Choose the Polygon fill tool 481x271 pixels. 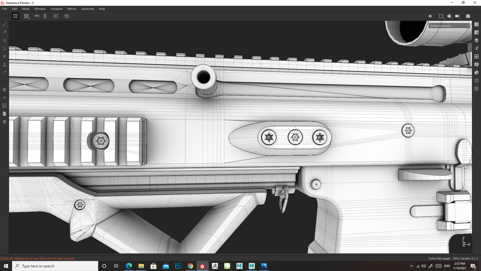point(4,48)
